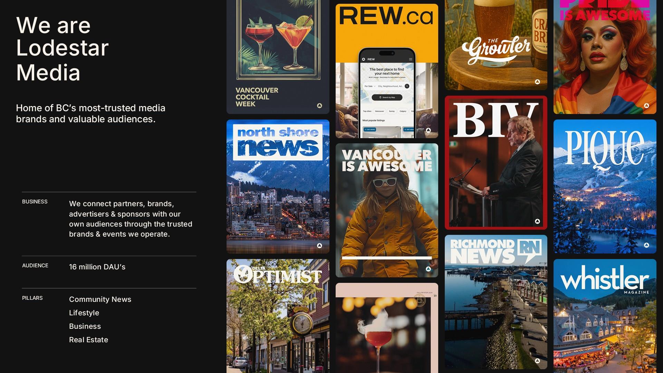Click the Lodestar logo on BIV card
663x373 pixels.
tap(537, 221)
